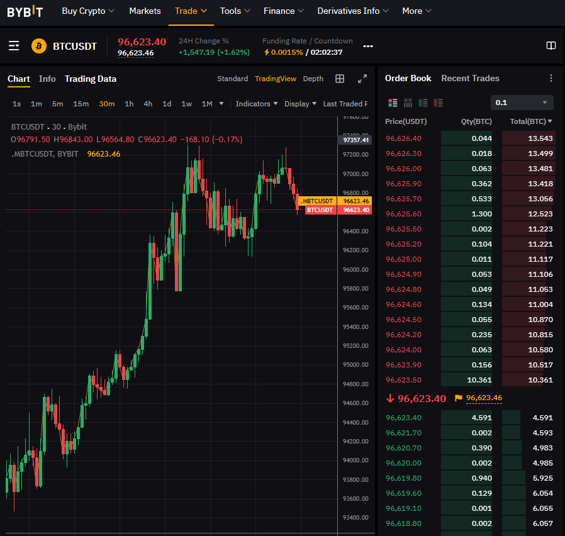Open Buy Crypto dropdown menu

click(x=88, y=11)
